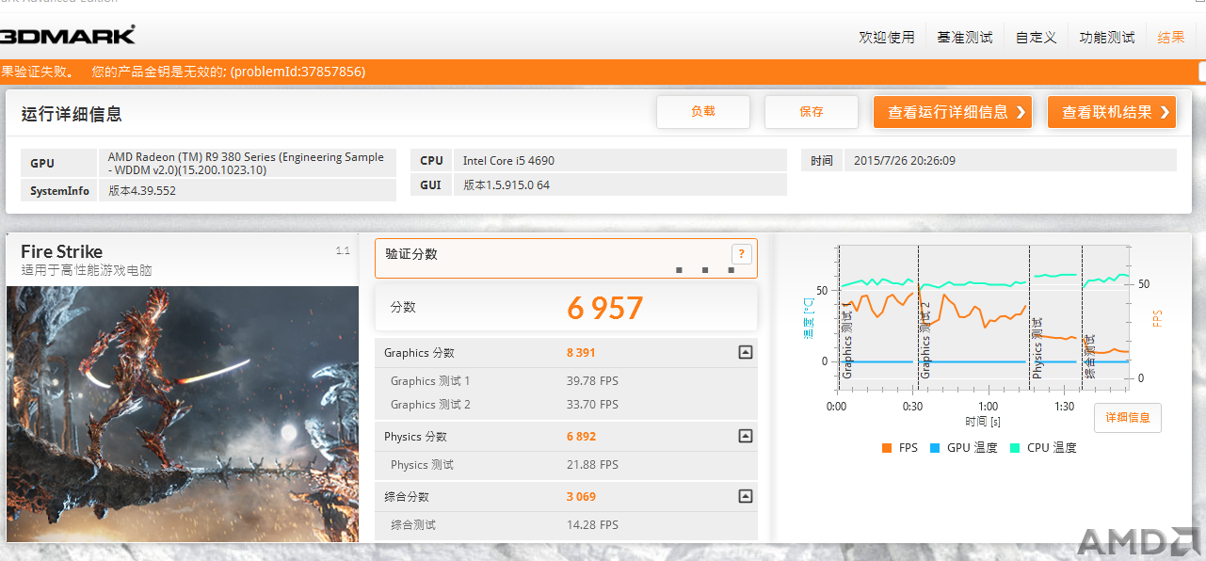
Task: Click the 详细信息 button under the chart
Action: point(1128,417)
